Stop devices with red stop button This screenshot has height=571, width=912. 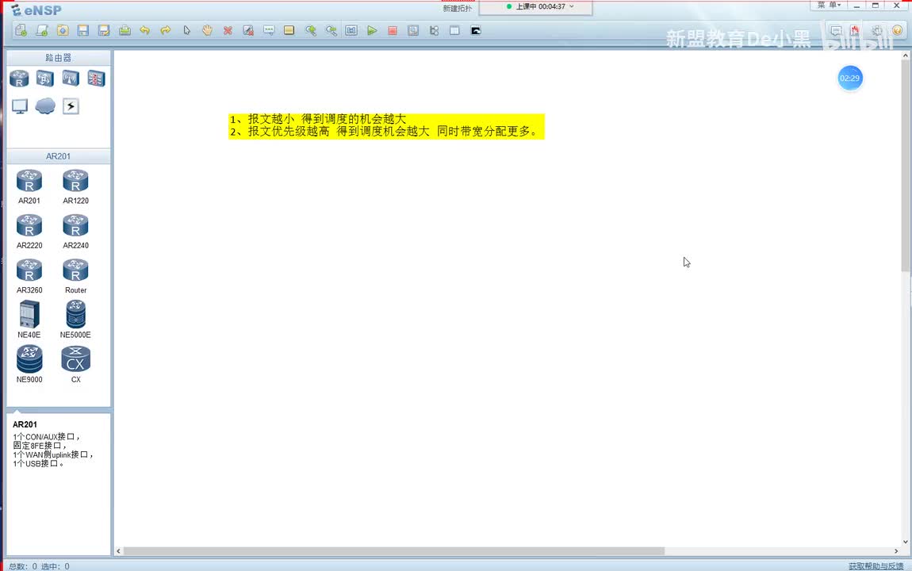393,30
